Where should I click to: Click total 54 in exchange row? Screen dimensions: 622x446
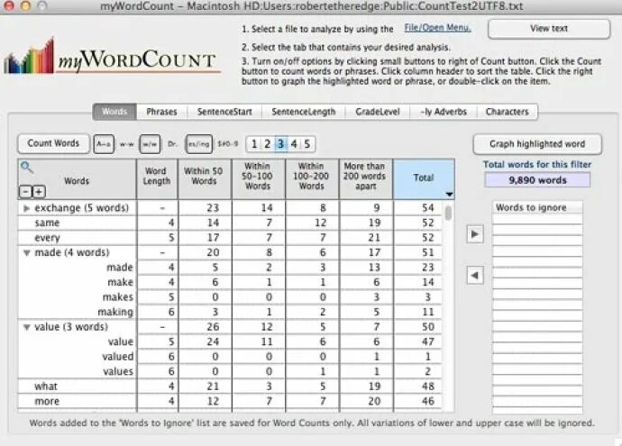pos(427,208)
